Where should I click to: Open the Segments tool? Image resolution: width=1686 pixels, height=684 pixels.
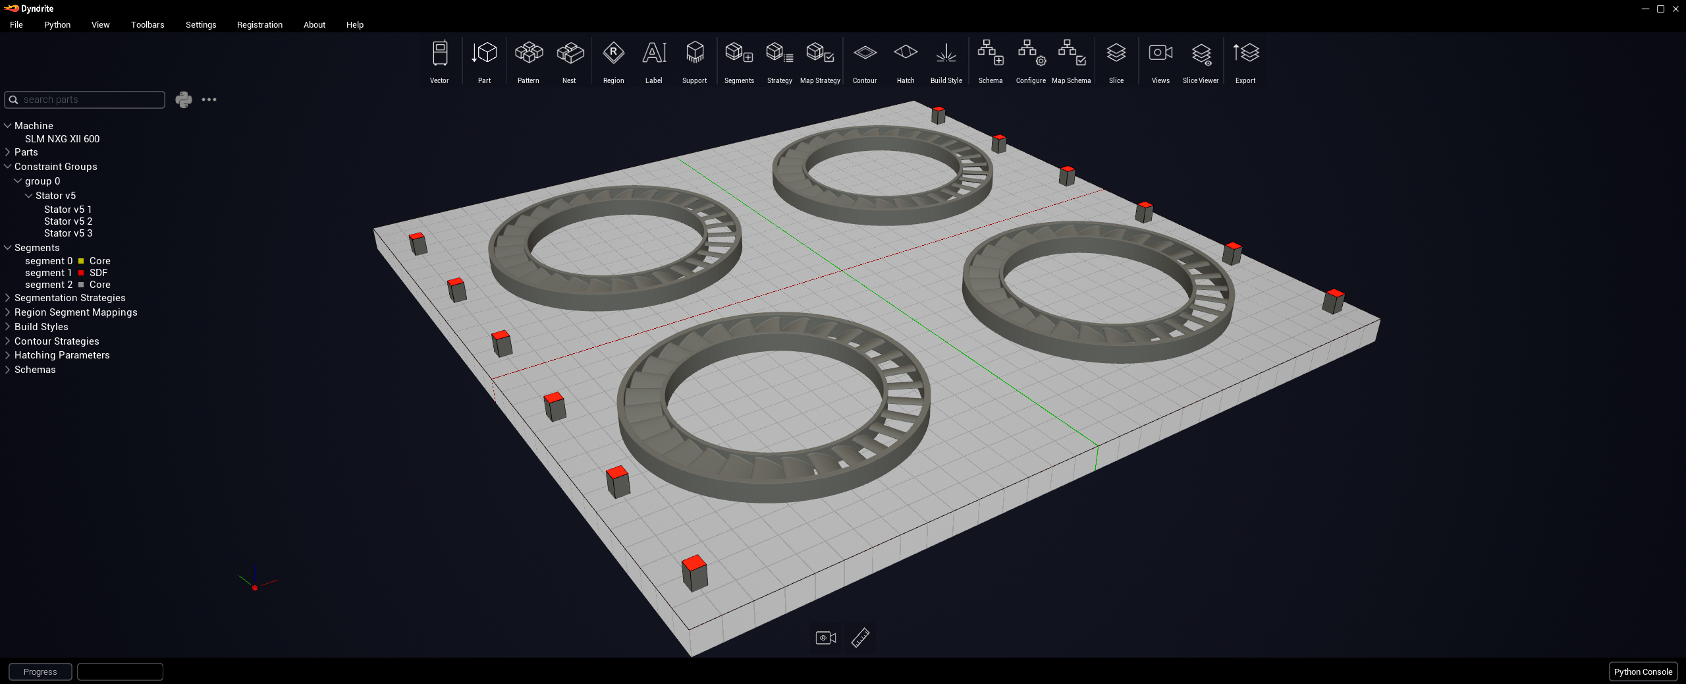click(739, 61)
